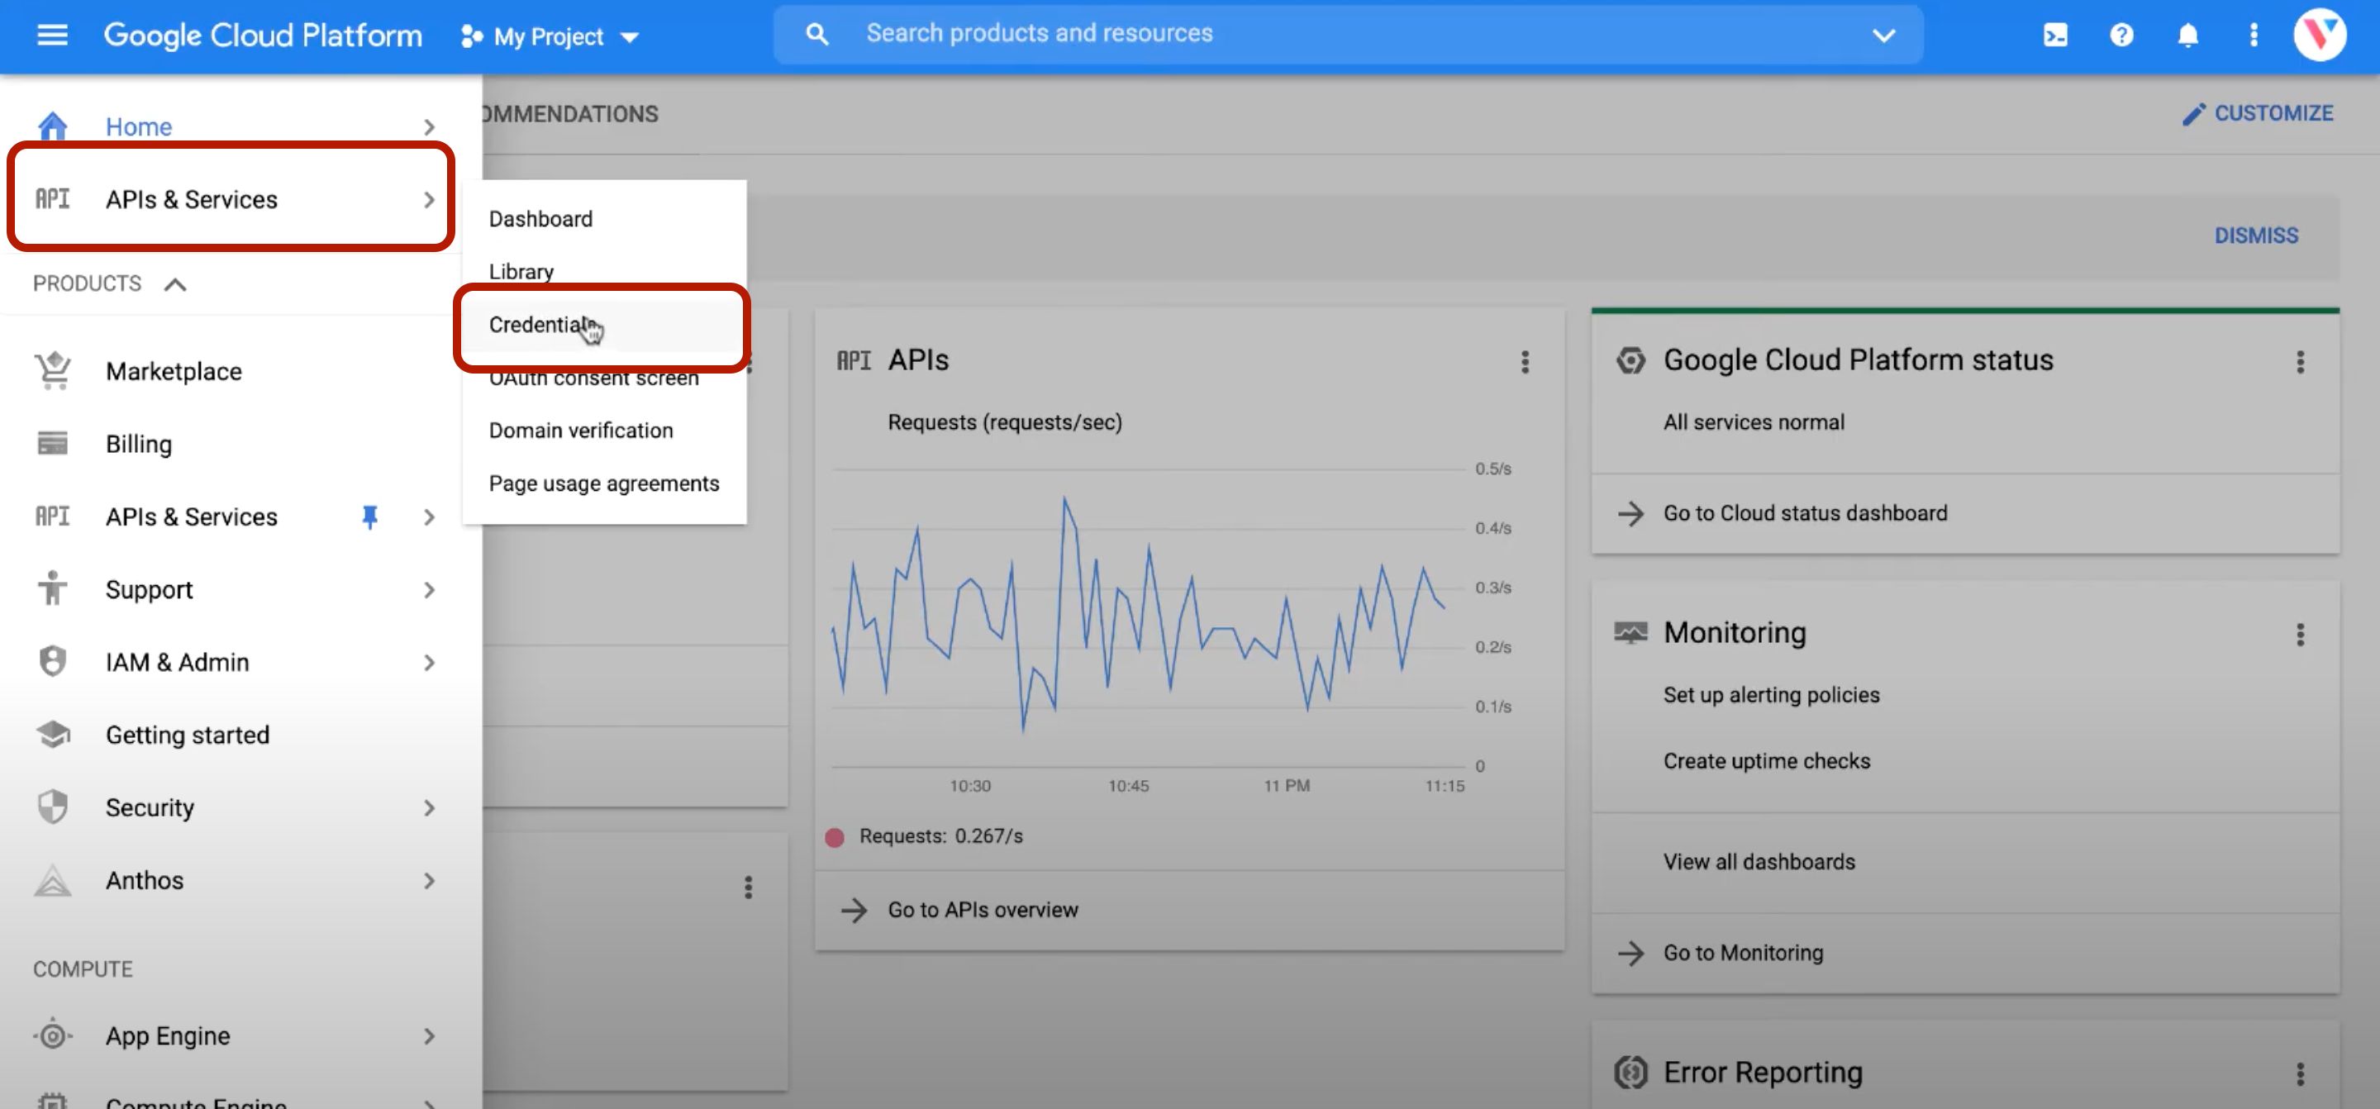The image size is (2380, 1109).
Task: Open APIs card three-dot menu
Action: [x=1525, y=361]
